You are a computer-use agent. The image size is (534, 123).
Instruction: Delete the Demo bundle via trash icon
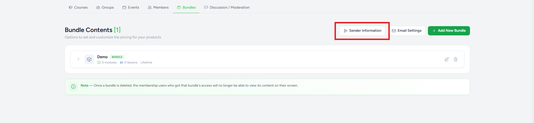tap(455, 59)
